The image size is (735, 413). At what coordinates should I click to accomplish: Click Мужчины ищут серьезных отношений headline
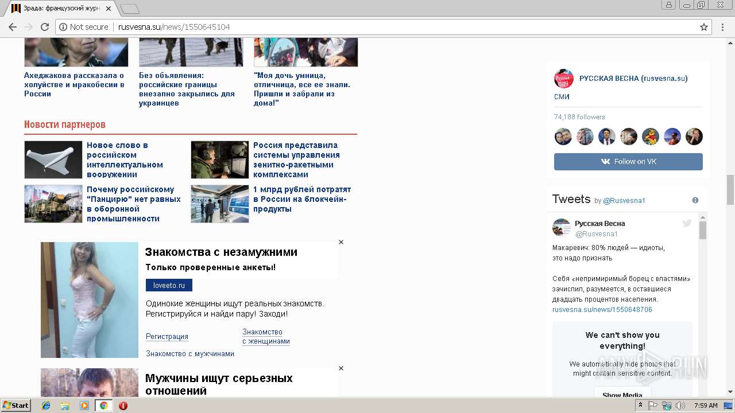[x=219, y=384]
